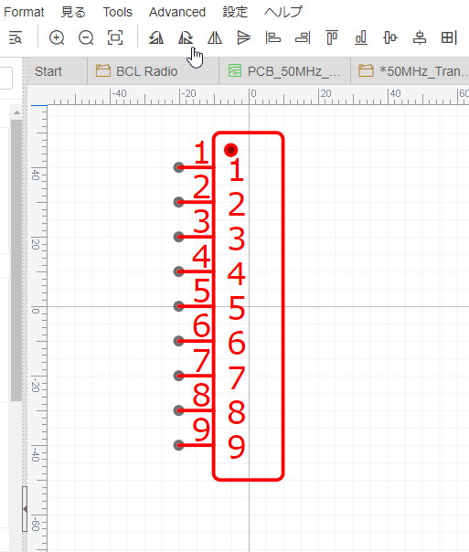Screen dimensions: 469x552
Task: Click the find/search list icon
Action: (16, 37)
